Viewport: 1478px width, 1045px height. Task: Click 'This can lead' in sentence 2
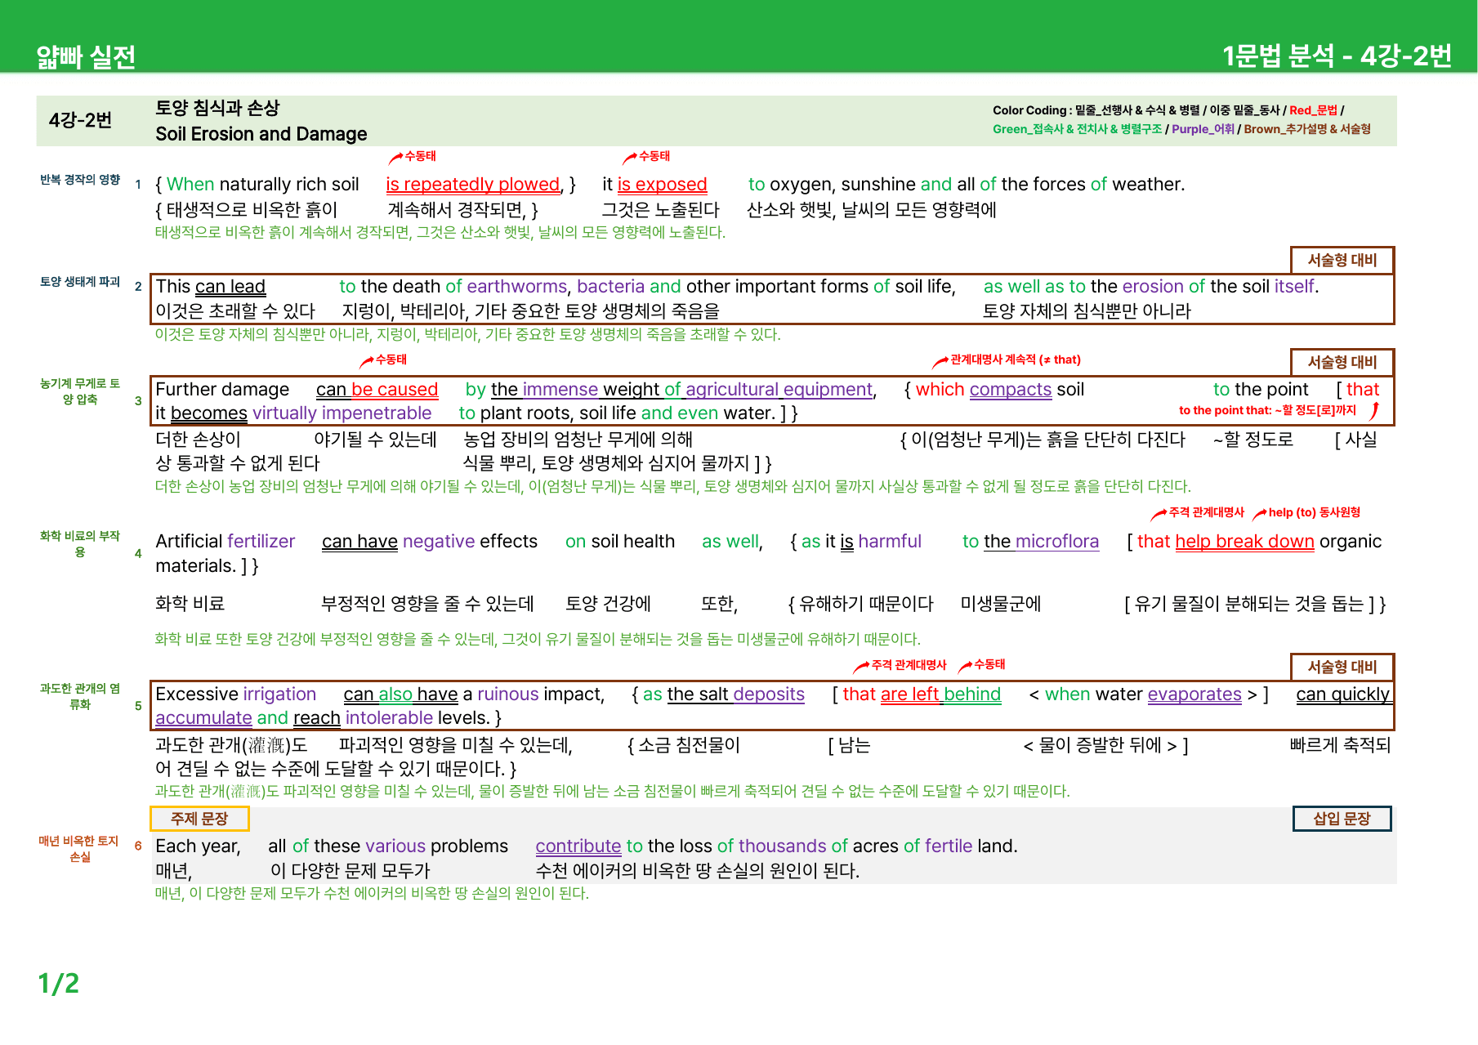(x=211, y=287)
